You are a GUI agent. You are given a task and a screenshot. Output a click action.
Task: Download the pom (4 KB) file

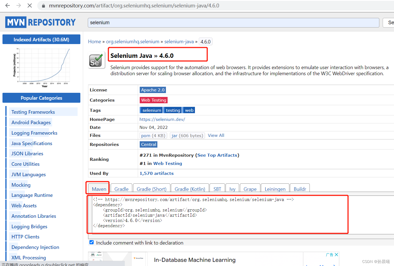coord(153,135)
